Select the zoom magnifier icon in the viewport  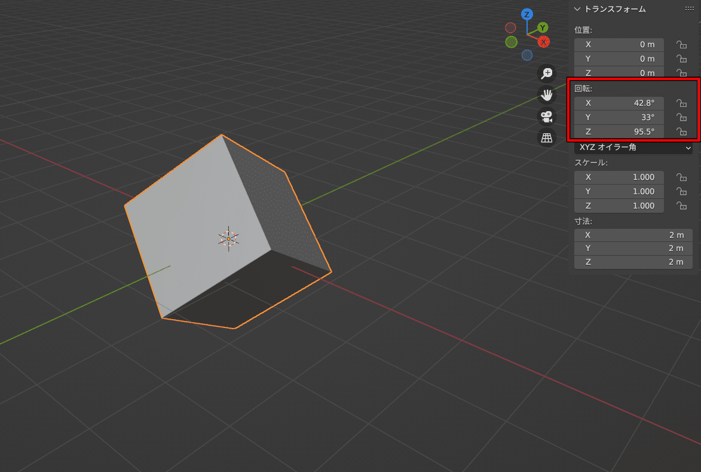tap(546, 73)
